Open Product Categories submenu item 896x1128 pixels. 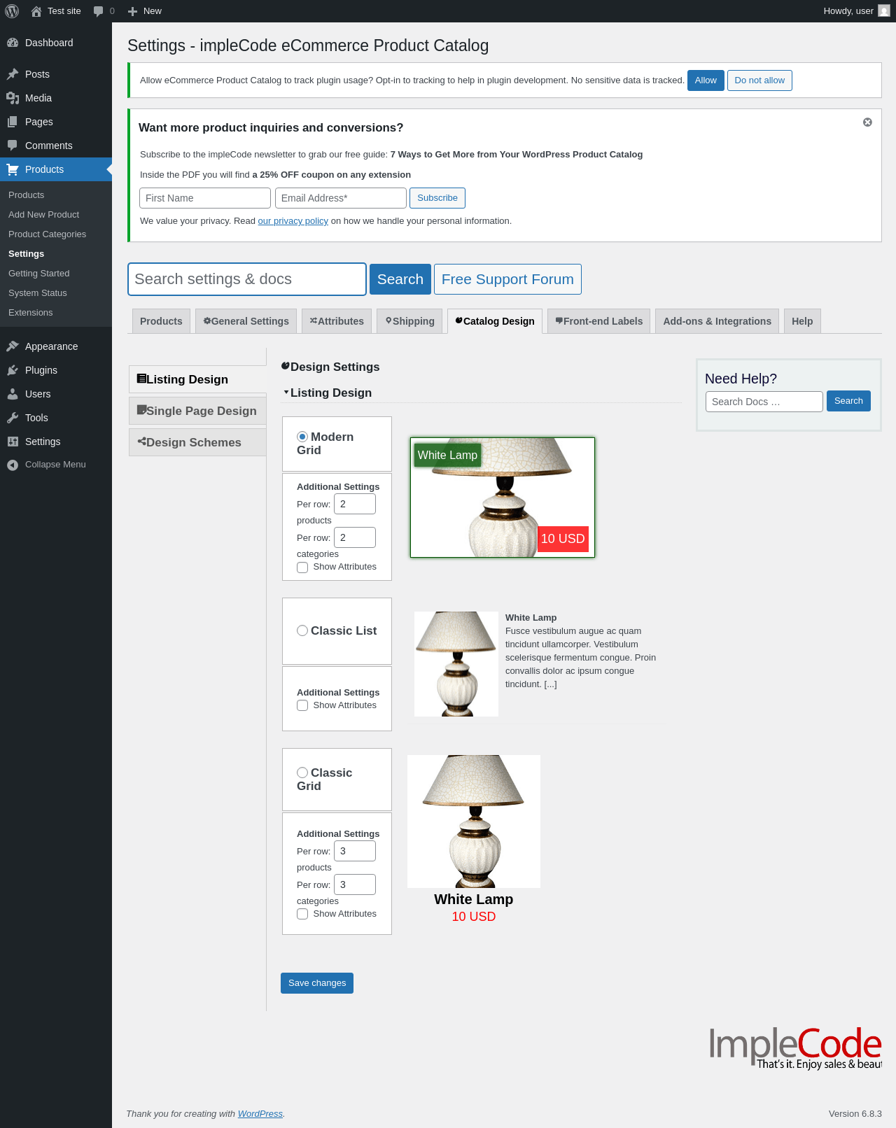point(47,234)
